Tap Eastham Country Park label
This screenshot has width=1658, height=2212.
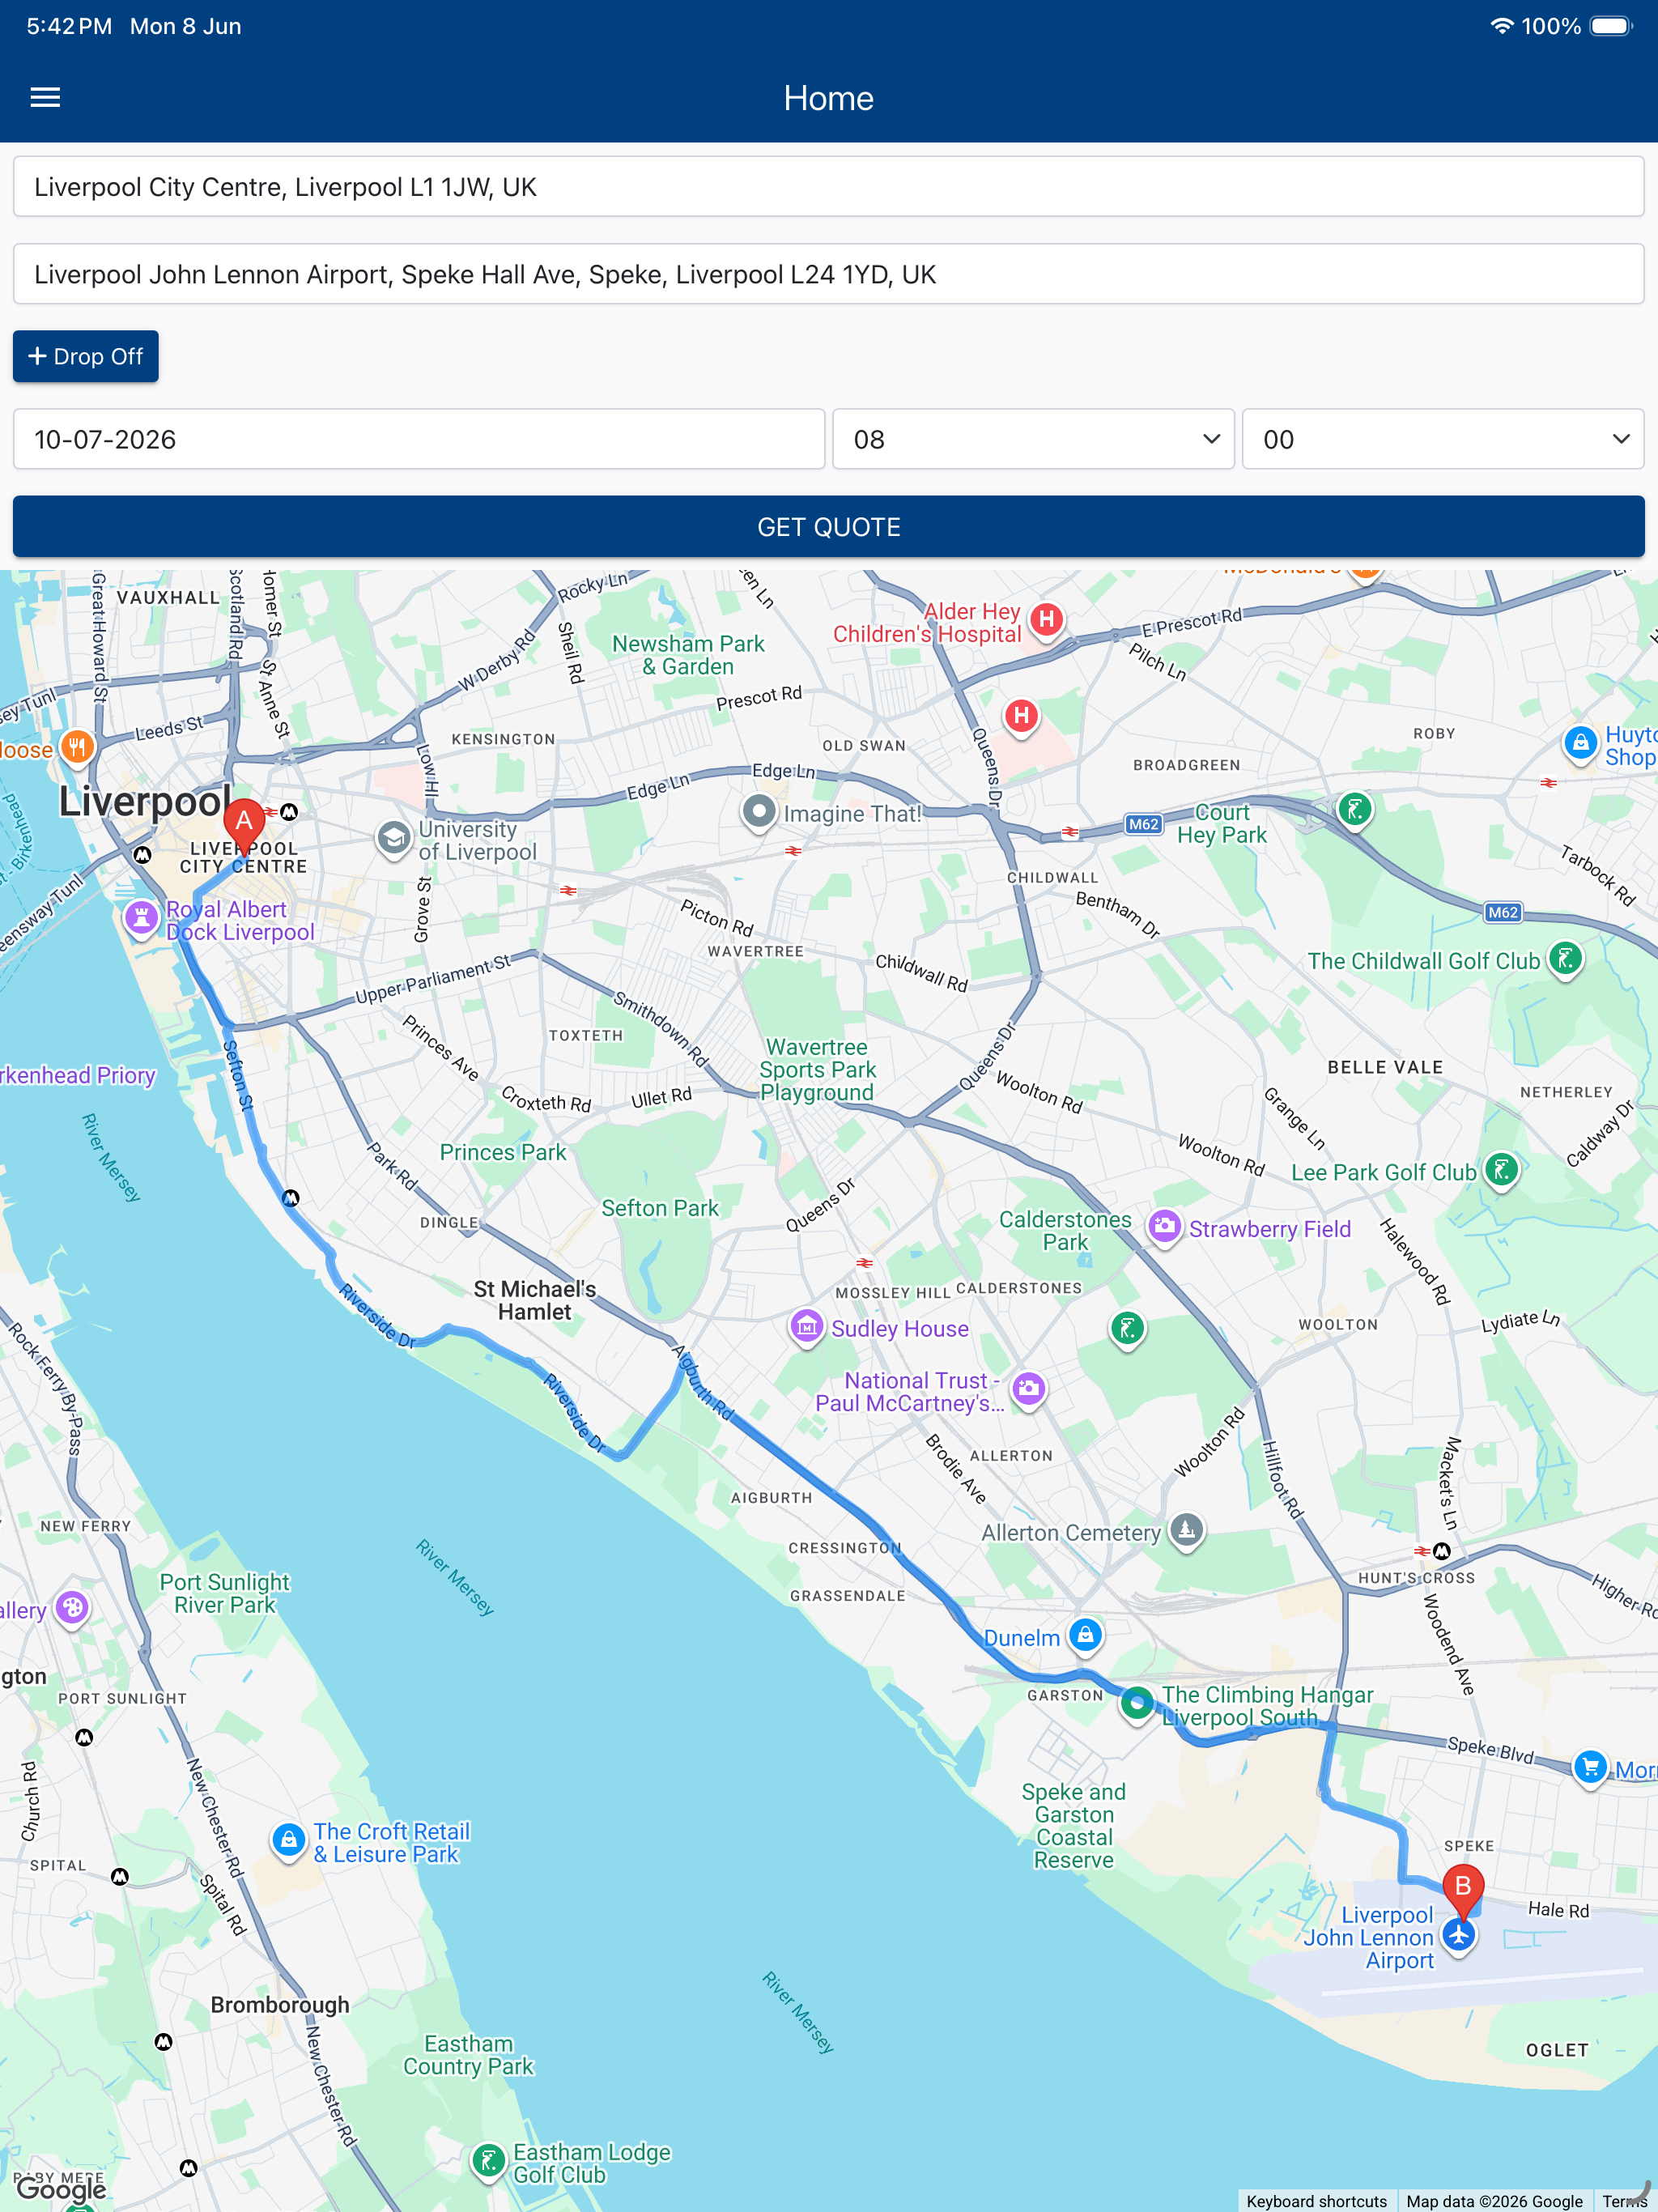tap(468, 2055)
